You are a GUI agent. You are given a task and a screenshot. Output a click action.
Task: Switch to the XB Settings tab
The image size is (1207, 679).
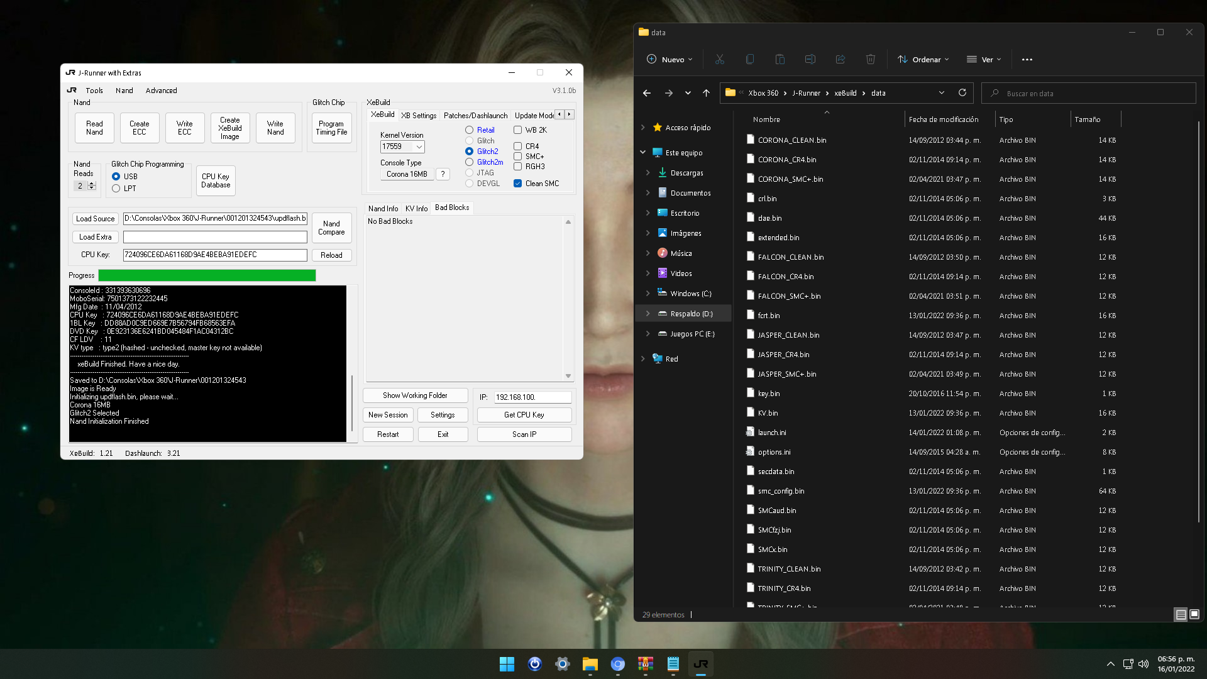point(419,116)
